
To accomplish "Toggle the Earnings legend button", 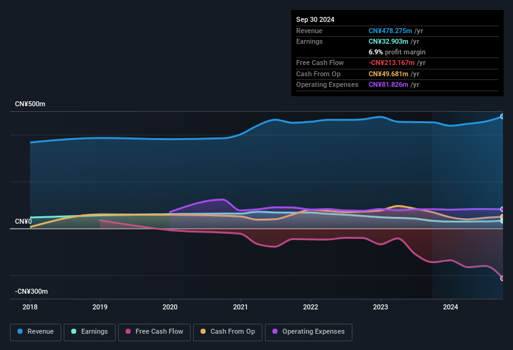I will (89, 332).
